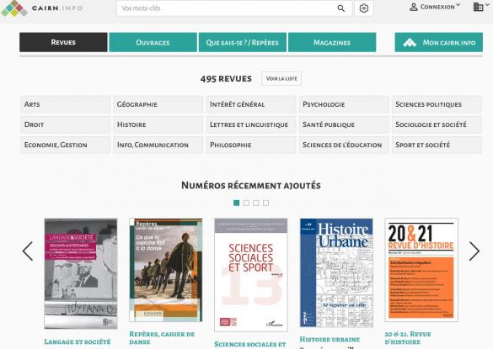The width and height of the screenshot is (493, 349).
Task: Select the Revues tab
Action: tap(63, 42)
